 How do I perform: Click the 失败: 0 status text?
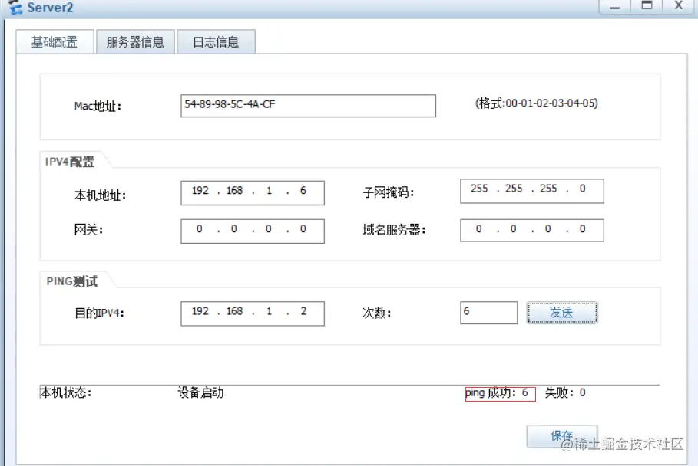click(x=565, y=392)
